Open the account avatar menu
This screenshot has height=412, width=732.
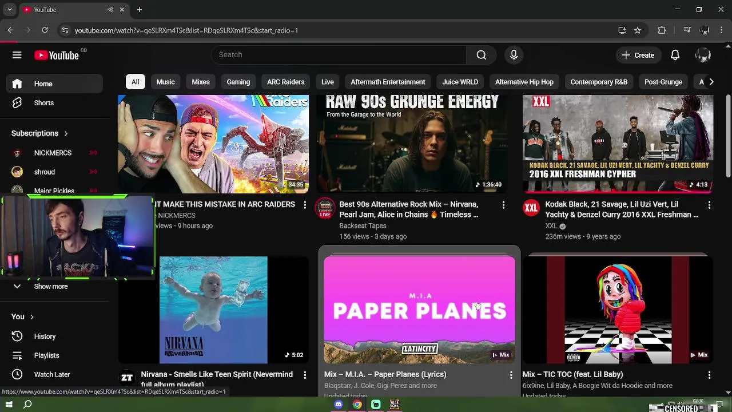pyautogui.click(x=703, y=55)
